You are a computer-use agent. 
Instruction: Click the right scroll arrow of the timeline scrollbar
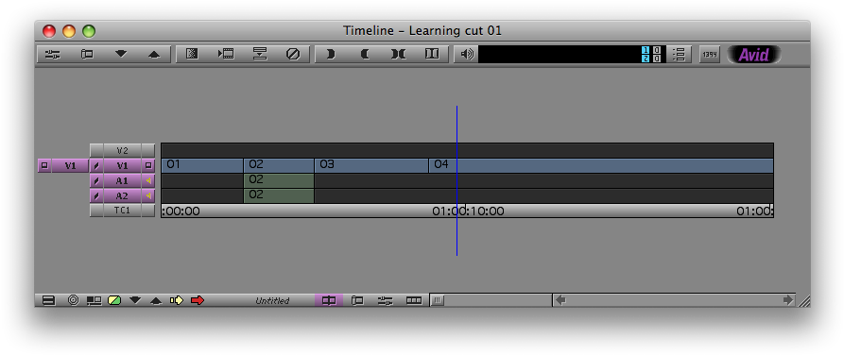[x=788, y=300]
